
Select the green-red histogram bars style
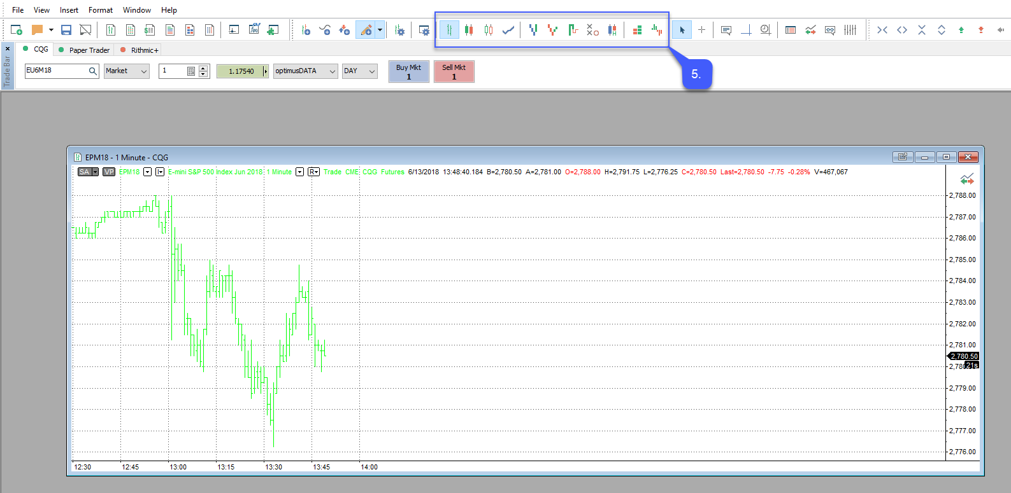coord(657,30)
